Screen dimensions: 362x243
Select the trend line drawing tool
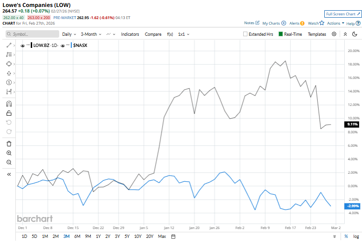point(9,45)
